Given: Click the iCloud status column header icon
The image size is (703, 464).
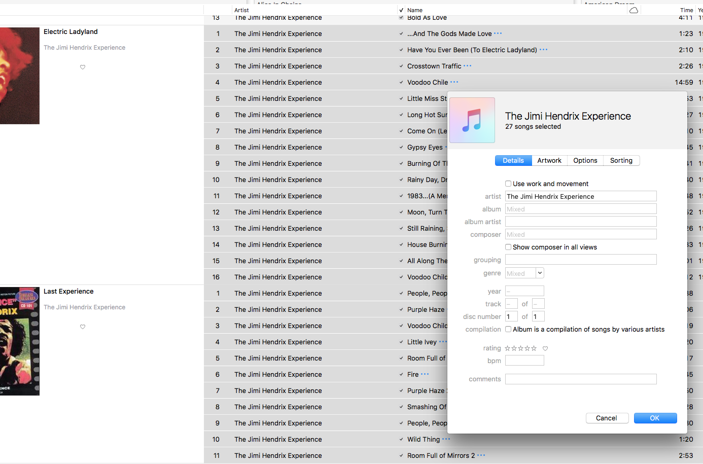Looking at the screenshot, I should pos(634,10).
